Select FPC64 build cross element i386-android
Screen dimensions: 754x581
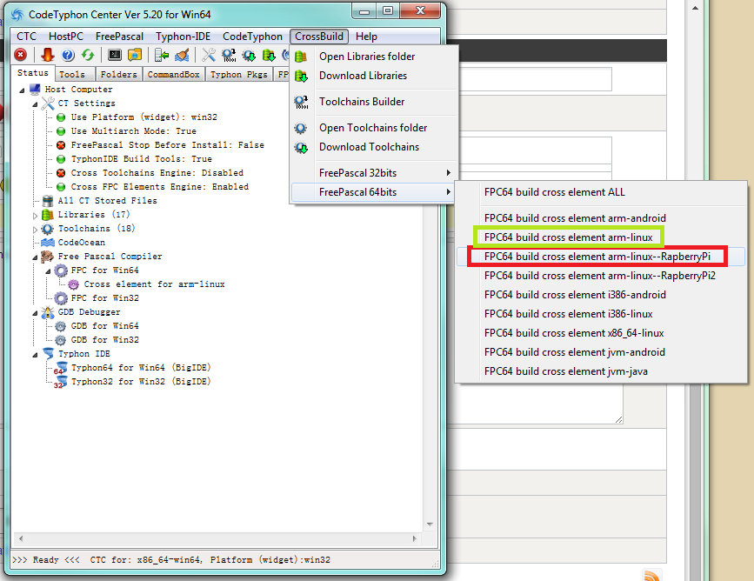pos(601,295)
